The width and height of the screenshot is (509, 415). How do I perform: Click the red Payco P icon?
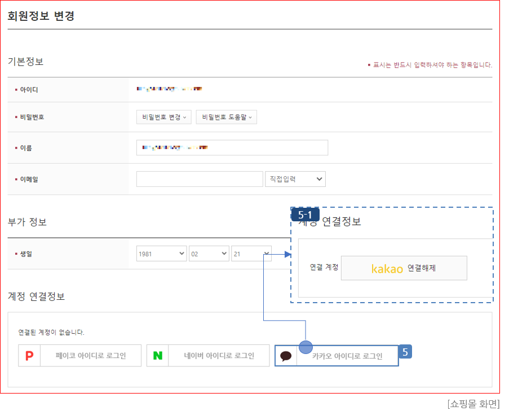point(29,356)
